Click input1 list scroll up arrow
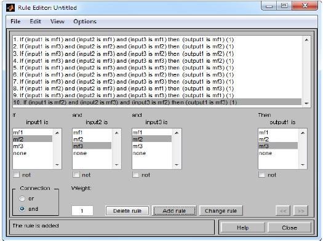 57,133
